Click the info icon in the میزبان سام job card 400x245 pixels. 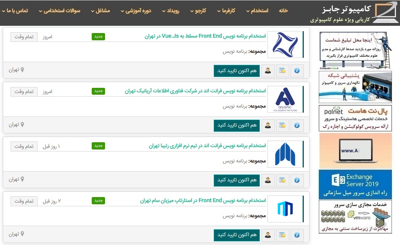tap(297, 235)
